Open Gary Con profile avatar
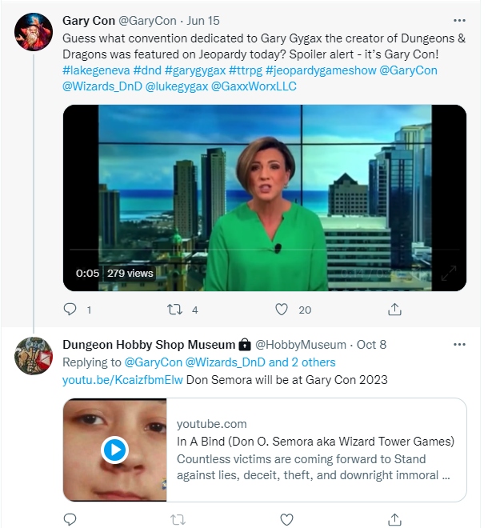Screen dimensions: 488x528 click(x=34, y=32)
